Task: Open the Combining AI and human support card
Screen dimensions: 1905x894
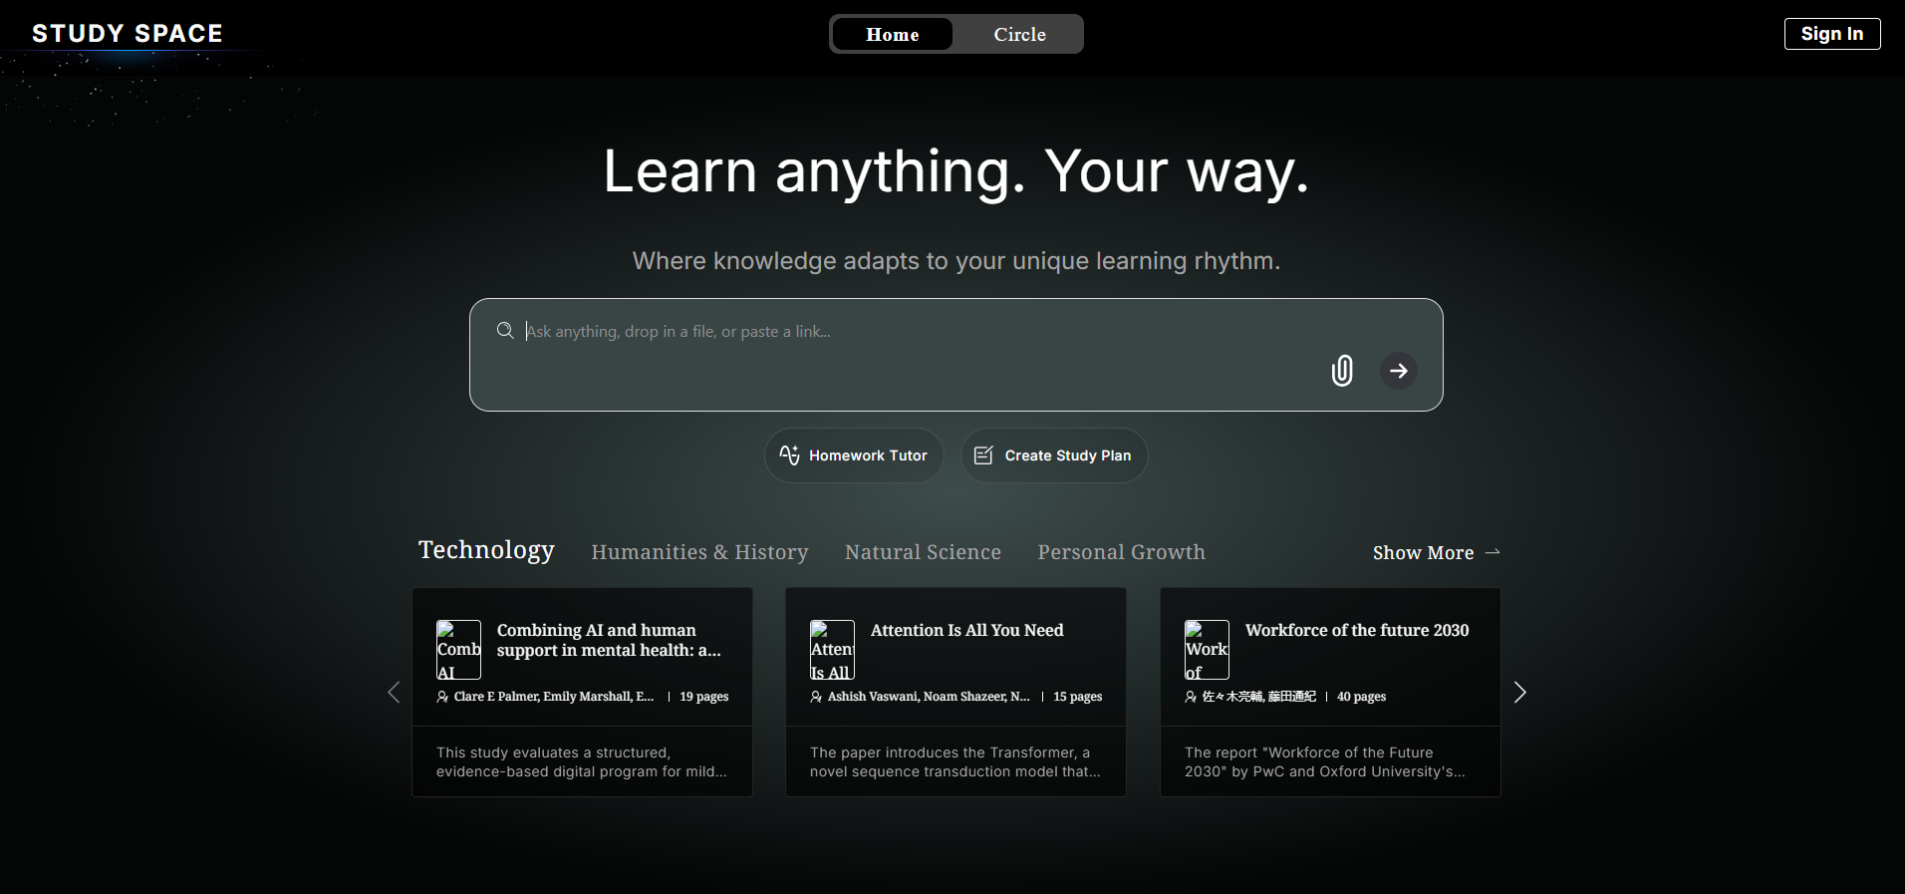Action: pyautogui.click(x=608, y=640)
